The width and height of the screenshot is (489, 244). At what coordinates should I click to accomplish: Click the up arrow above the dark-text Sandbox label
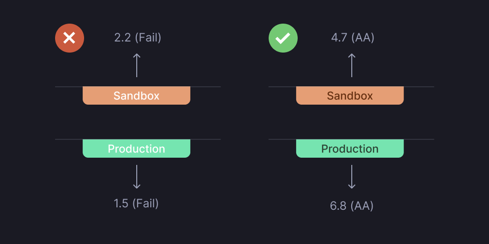(x=352, y=65)
